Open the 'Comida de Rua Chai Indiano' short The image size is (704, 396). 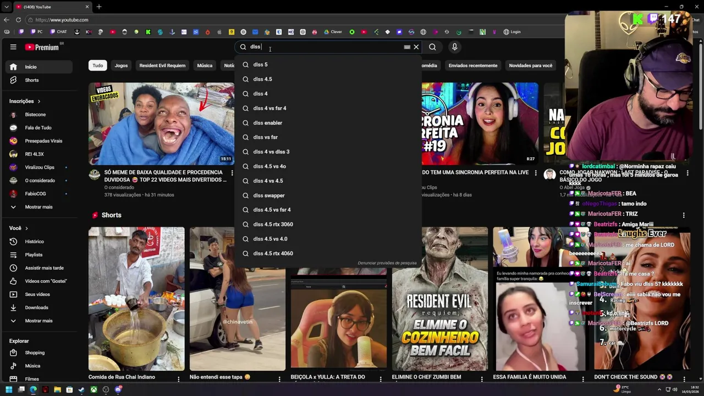(x=136, y=299)
